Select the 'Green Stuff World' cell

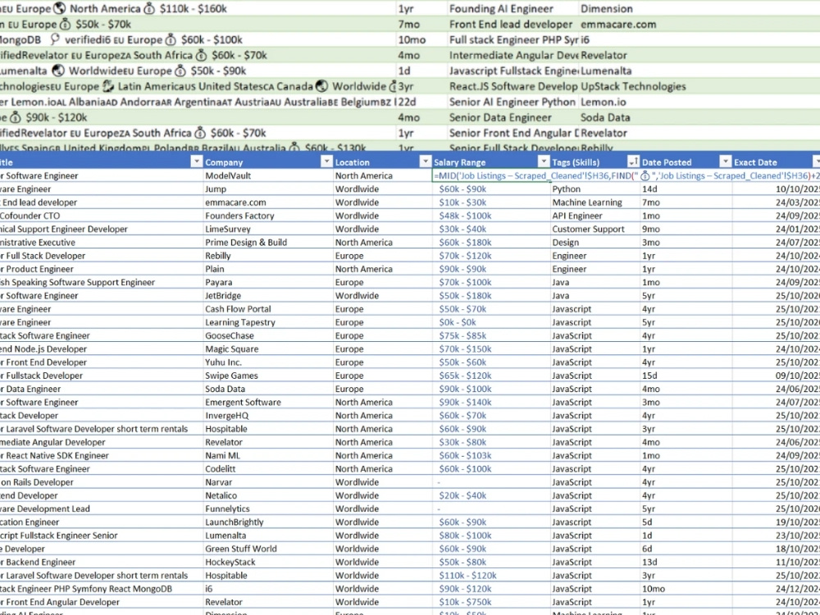point(268,549)
